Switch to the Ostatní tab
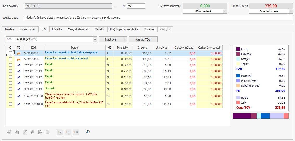295x141 pixels. point(100,29)
